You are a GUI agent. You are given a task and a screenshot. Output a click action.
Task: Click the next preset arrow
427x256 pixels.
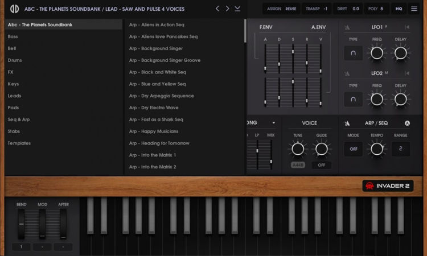227,9
